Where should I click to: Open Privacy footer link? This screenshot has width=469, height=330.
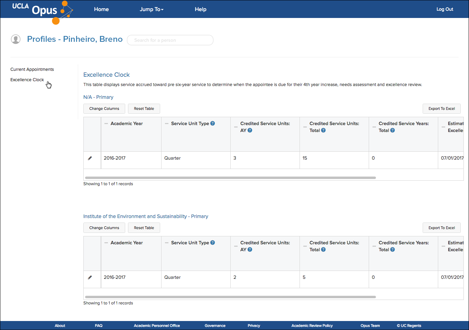254,326
